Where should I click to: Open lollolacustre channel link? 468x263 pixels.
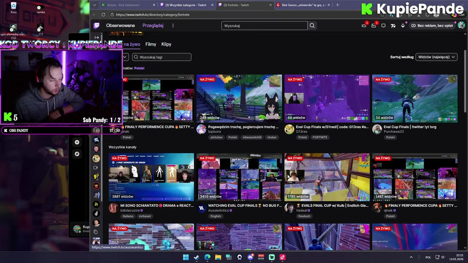[130, 210]
